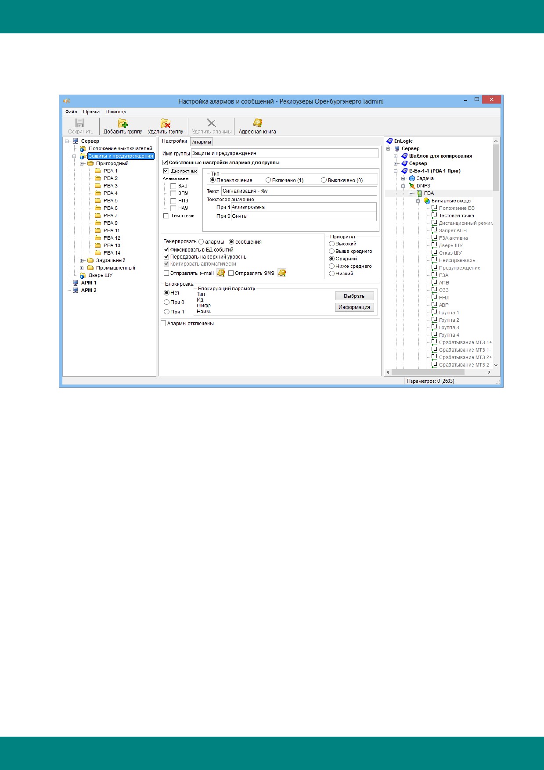The image size is (544, 770).
Task: Expand the Задача node
Action: [403, 178]
